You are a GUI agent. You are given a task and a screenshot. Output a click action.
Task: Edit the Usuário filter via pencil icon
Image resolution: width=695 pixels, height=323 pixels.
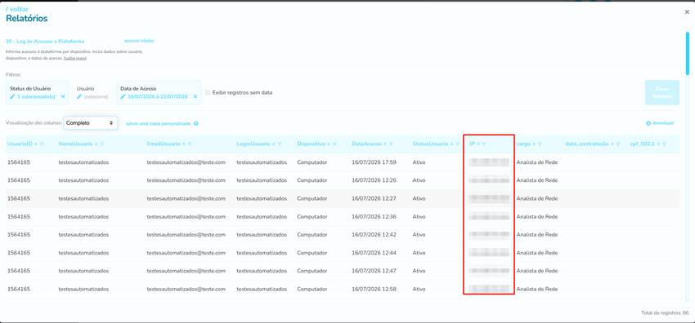pyautogui.click(x=80, y=96)
